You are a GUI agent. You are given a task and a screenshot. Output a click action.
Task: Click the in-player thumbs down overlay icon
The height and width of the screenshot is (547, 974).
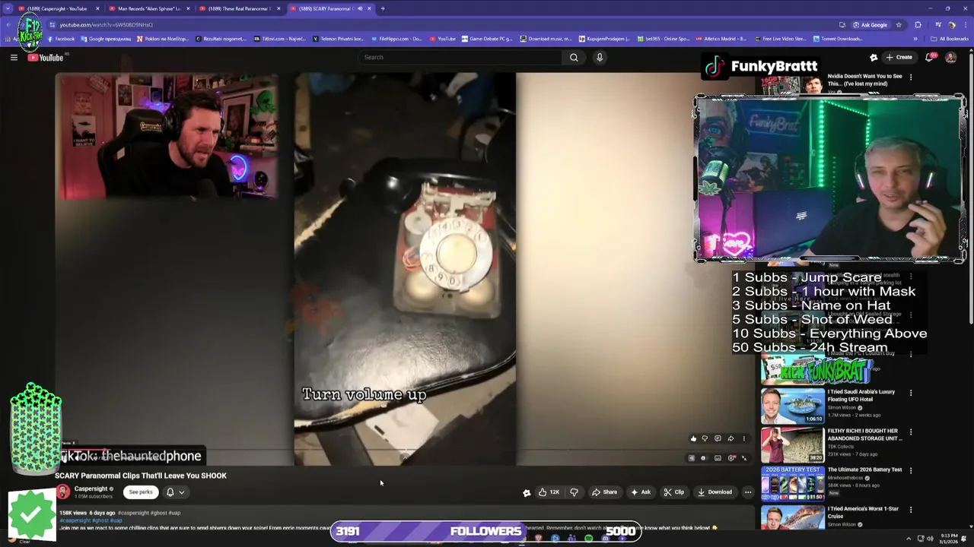click(x=705, y=438)
